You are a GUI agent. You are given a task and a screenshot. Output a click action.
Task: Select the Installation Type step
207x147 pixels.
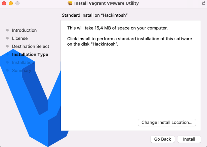[x=30, y=54]
